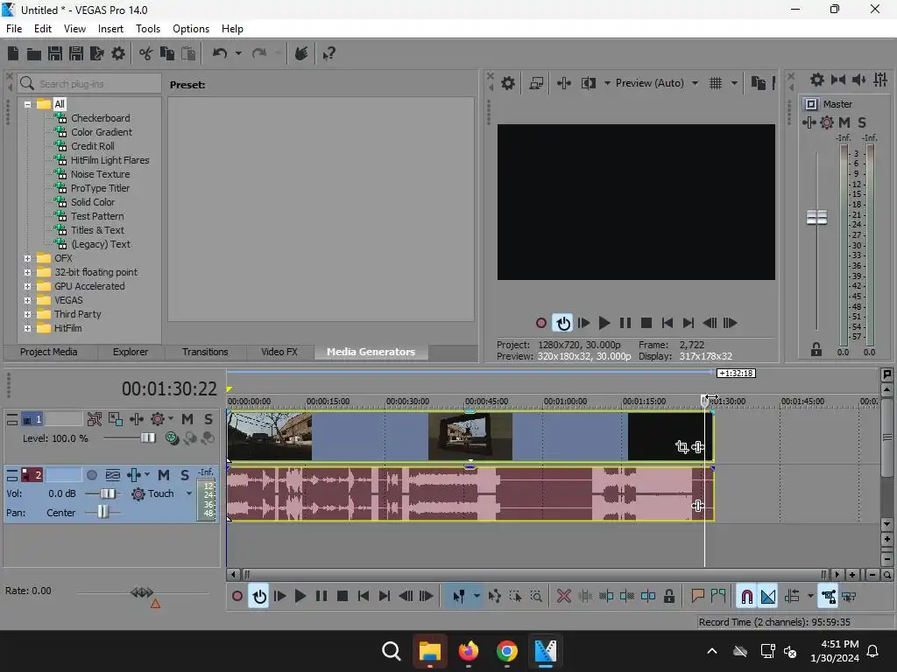Screen dimensions: 897x672
Task: Open Video Preview properties gear
Action: pos(508,83)
